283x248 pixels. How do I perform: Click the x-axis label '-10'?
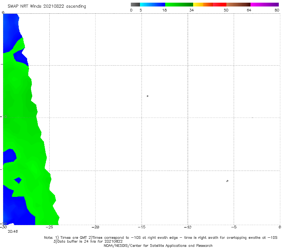click(188, 227)
